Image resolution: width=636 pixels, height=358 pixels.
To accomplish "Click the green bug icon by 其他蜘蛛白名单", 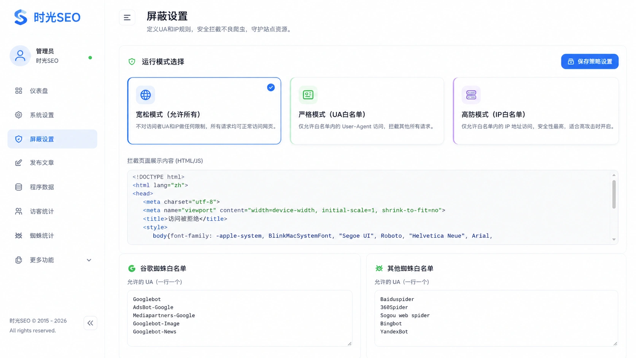I will [379, 268].
